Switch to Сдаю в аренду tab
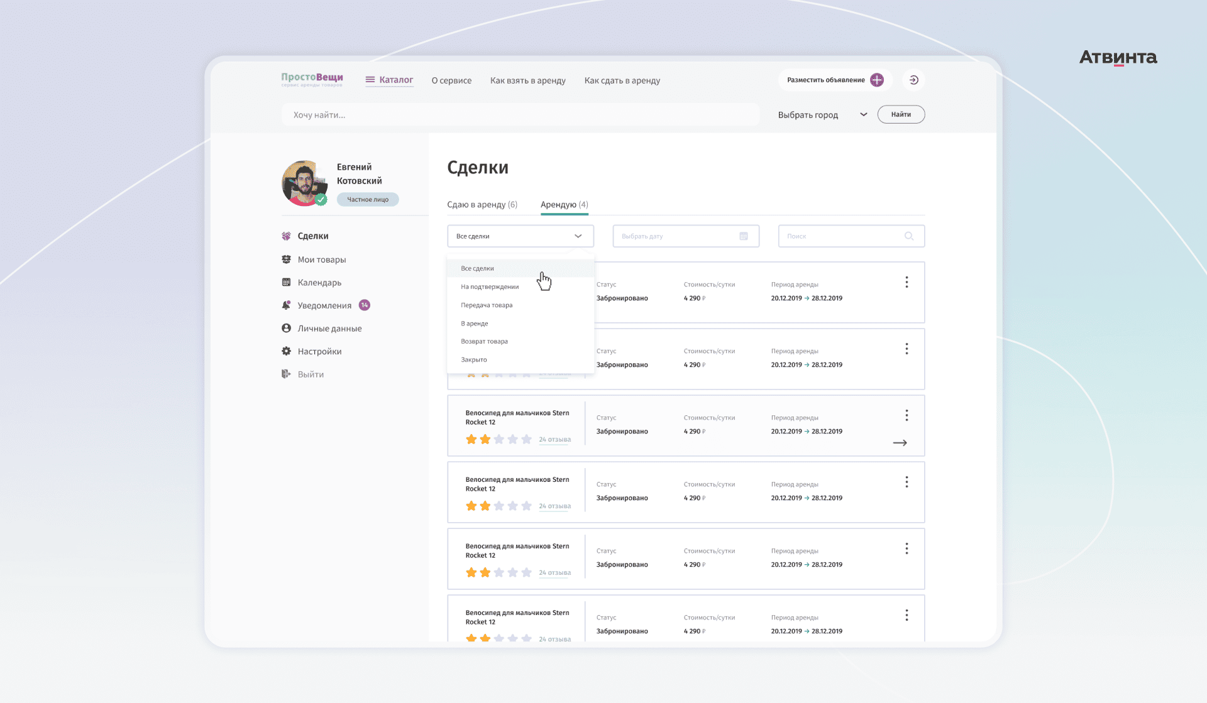 [x=482, y=205]
